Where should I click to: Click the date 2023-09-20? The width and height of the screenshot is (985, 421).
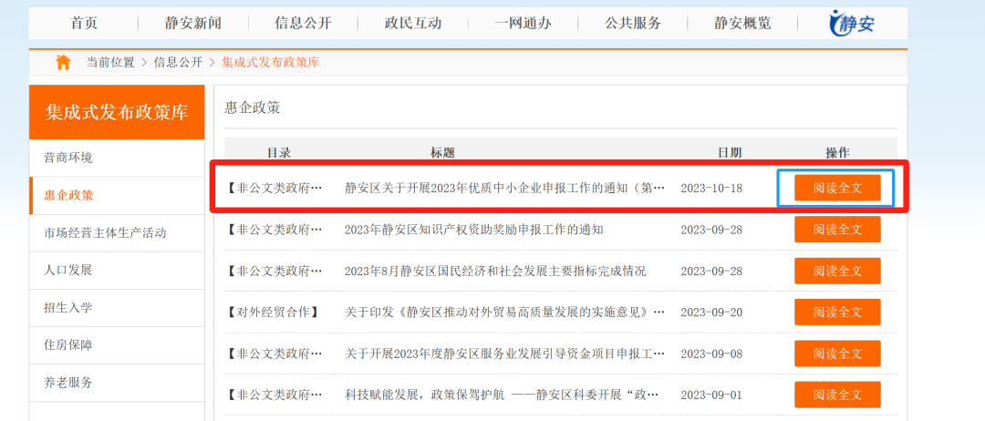(x=711, y=313)
